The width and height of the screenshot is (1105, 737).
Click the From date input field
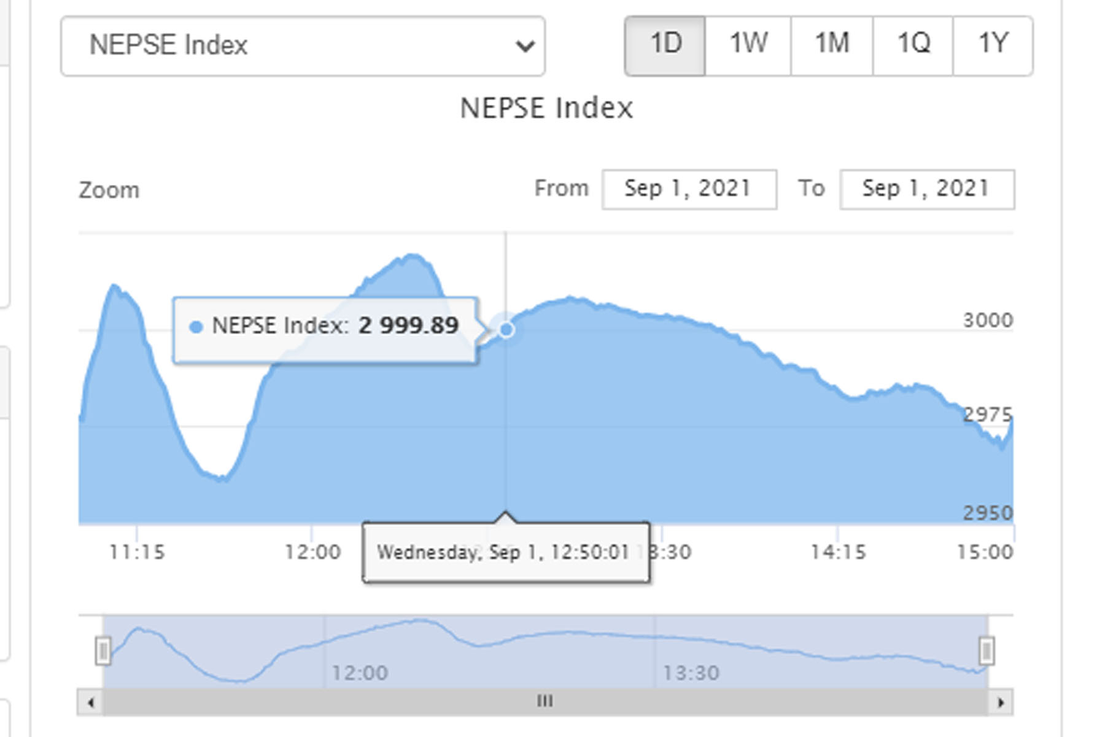pos(689,189)
